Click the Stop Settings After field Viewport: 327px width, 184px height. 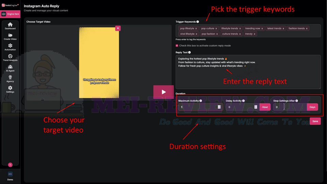290,107
